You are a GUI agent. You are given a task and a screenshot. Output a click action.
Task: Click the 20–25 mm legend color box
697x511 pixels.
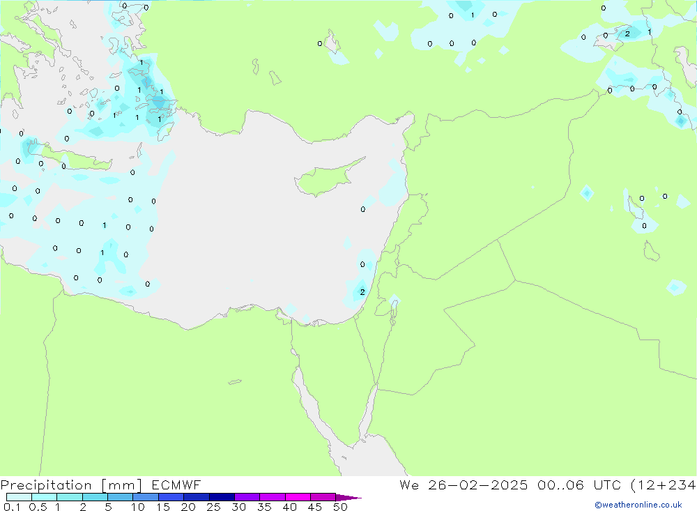point(197,497)
